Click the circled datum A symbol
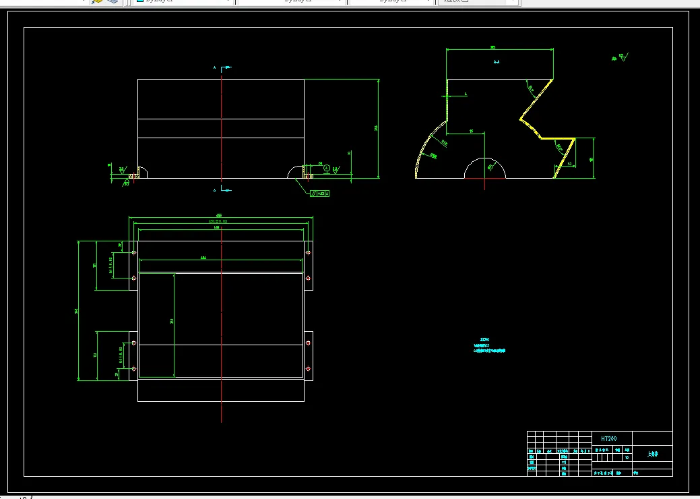700x499 pixels. click(327, 168)
